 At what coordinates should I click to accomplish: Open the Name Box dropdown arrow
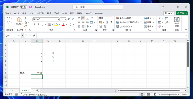[x=19, y=36]
